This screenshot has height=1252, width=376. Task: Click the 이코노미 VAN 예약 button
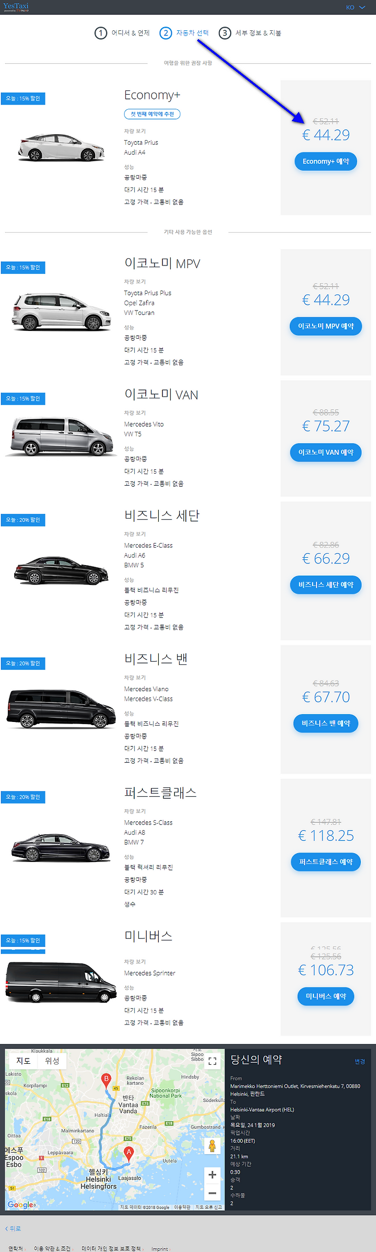(326, 452)
